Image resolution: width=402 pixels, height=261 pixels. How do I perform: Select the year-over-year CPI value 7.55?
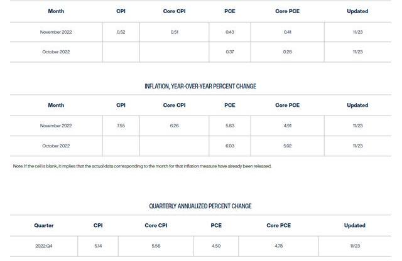click(x=121, y=125)
